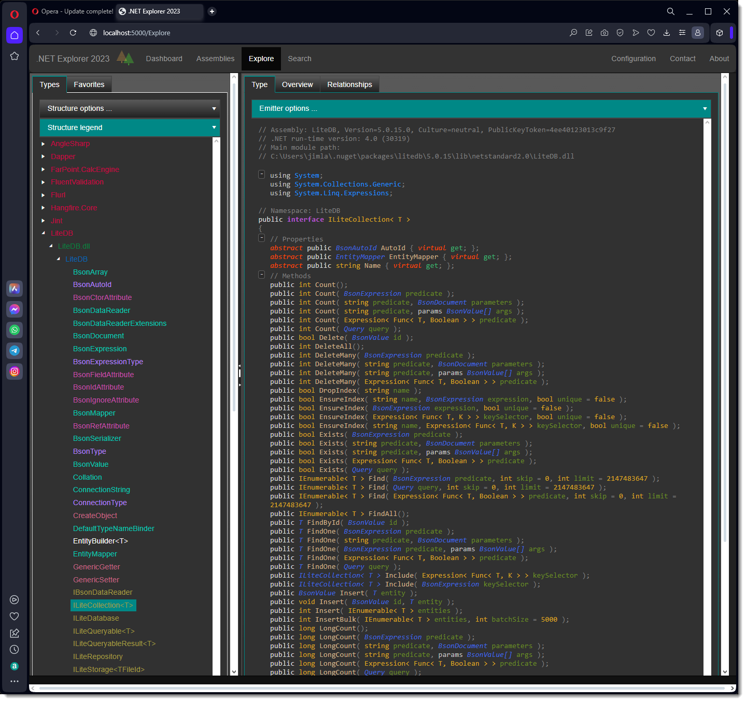Select BsonDocument in the types tree
The height and width of the screenshot is (702, 746).
point(98,336)
